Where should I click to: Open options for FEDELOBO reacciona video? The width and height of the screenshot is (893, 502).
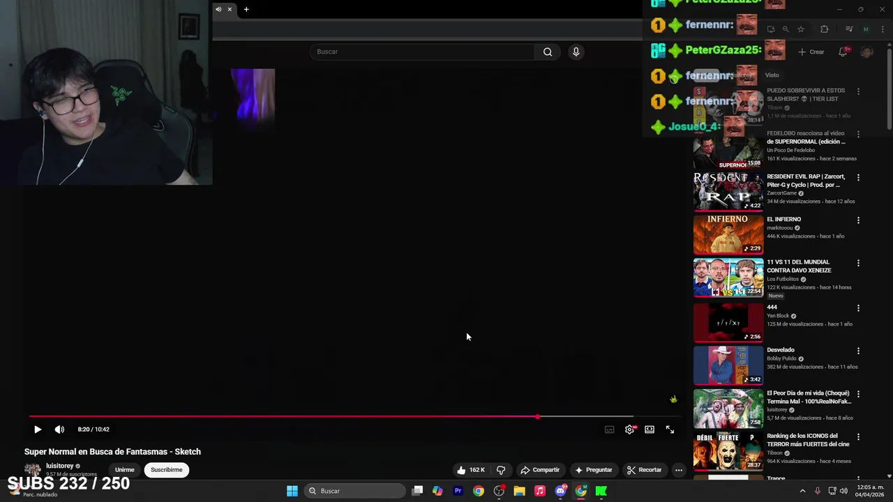(858, 134)
